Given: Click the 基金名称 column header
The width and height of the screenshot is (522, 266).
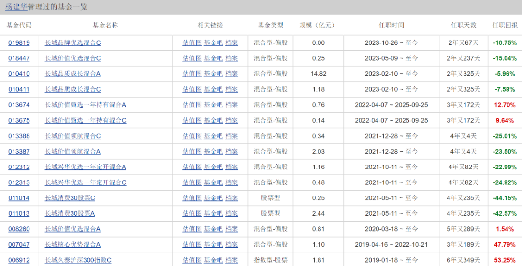Looking at the screenshot, I should [x=105, y=25].
